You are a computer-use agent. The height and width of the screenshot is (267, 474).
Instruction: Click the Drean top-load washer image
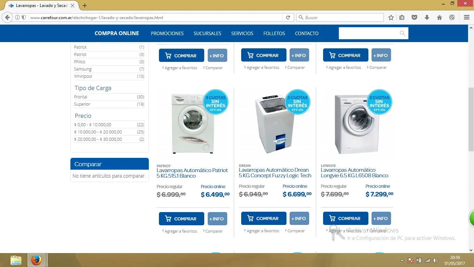click(x=275, y=123)
